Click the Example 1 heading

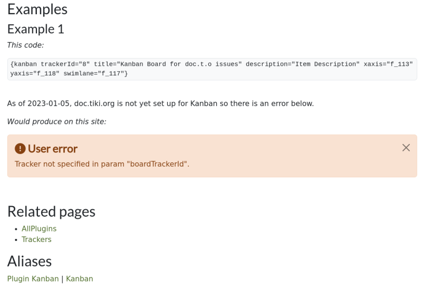point(36,29)
